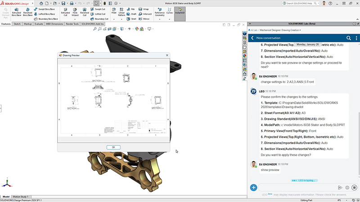
Task: Open the Motion Study 1 tab
Action: pos(21,197)
